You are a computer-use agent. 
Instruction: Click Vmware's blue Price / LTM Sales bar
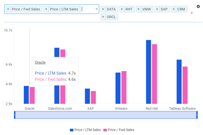118,88
